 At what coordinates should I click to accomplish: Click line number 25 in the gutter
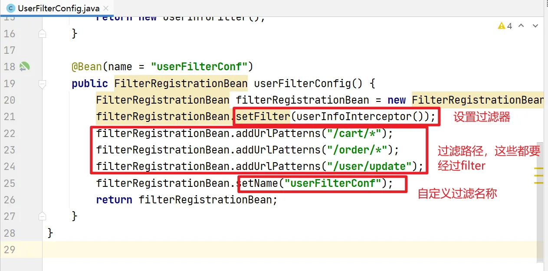pos(10,183)
